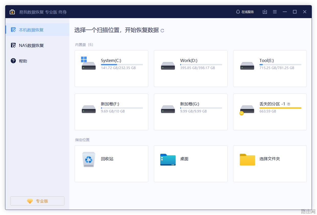Click the NAS数据恢复 sidebar icon
Image resolution: width=317 pixels, height=215 pixels.
[13, 45]
